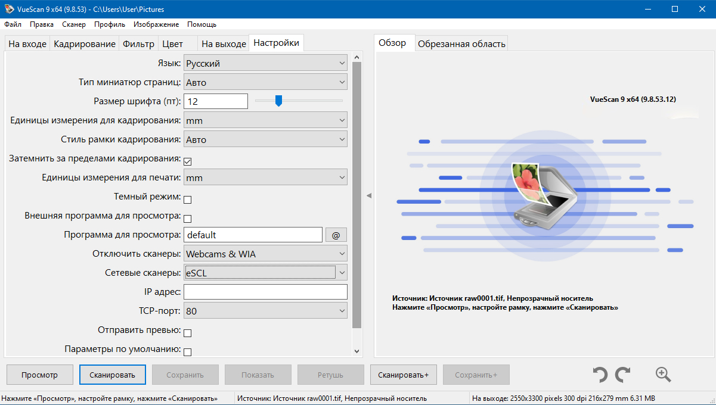This screenshot has height=405, width=716.
Task: Click the Размер шрифта slider handle
Action: tap(278, 101)
